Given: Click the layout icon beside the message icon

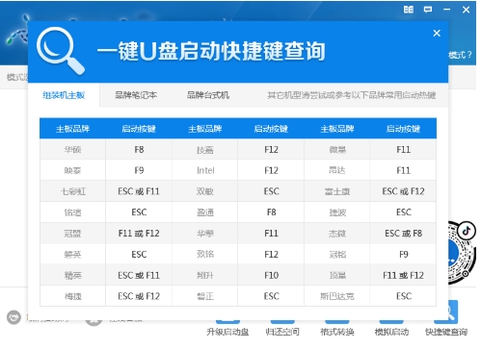Looking at the screenshot, I should pos(409,10).
